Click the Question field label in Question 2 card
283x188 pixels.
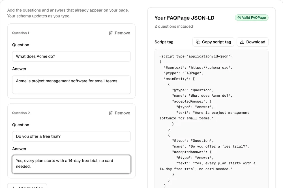(x=21, y=125)
